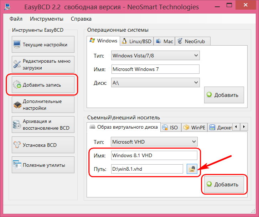259x217 pixels.
Task: Click gear-plus icon on Добавить запись
Action: tap(17, 84)
